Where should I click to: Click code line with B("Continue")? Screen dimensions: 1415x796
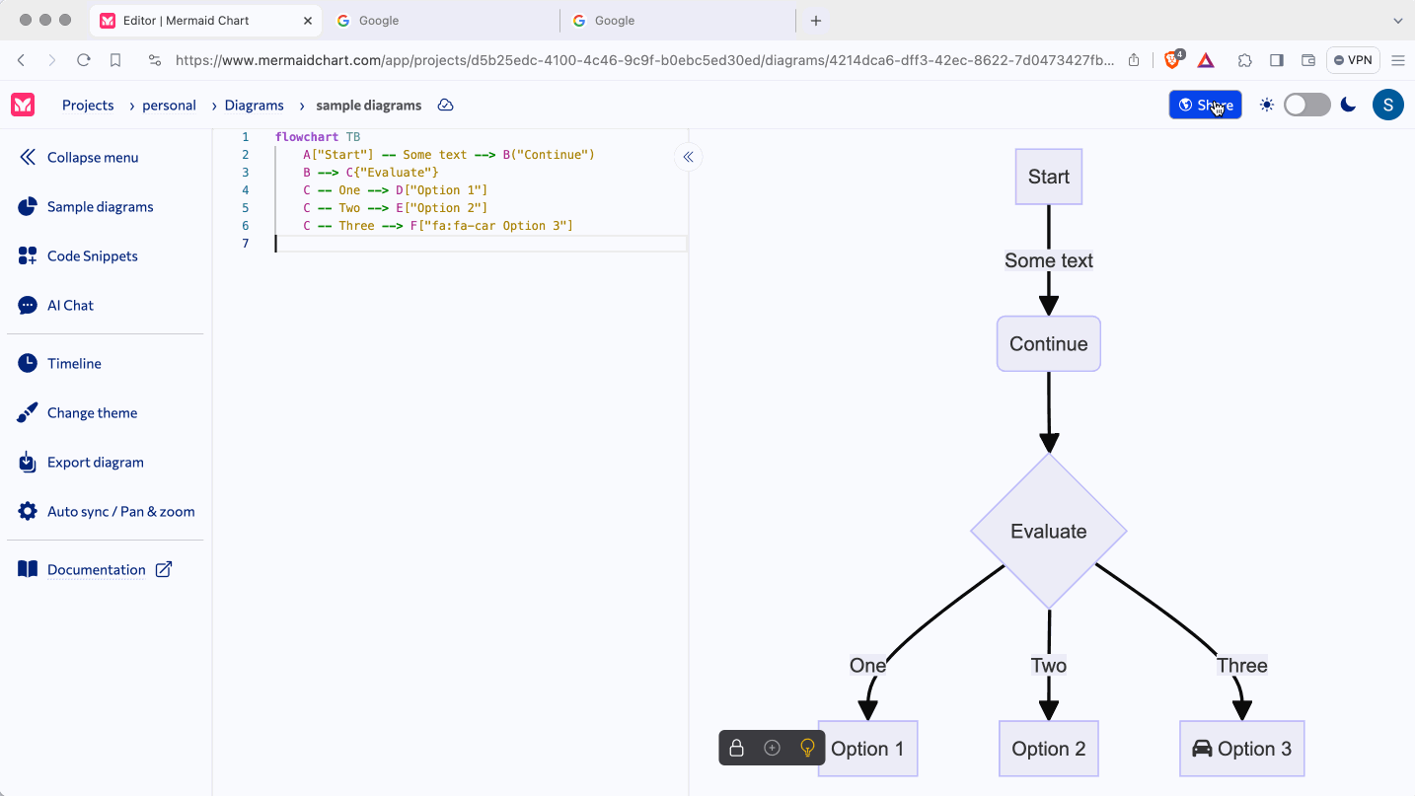449,155
